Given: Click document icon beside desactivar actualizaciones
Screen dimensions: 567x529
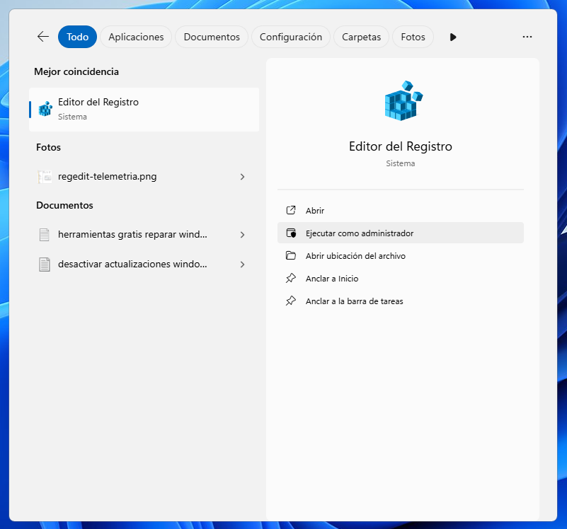Looking at the screenshot, I should [x=44, y=264].
